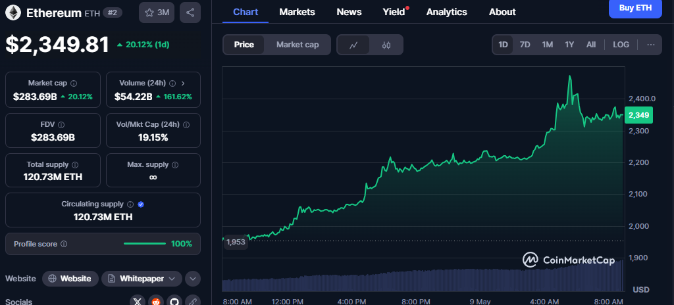674x305 pixels.
Task: Click the verified circulating supply badge
Action: click(x=141, y=204)
